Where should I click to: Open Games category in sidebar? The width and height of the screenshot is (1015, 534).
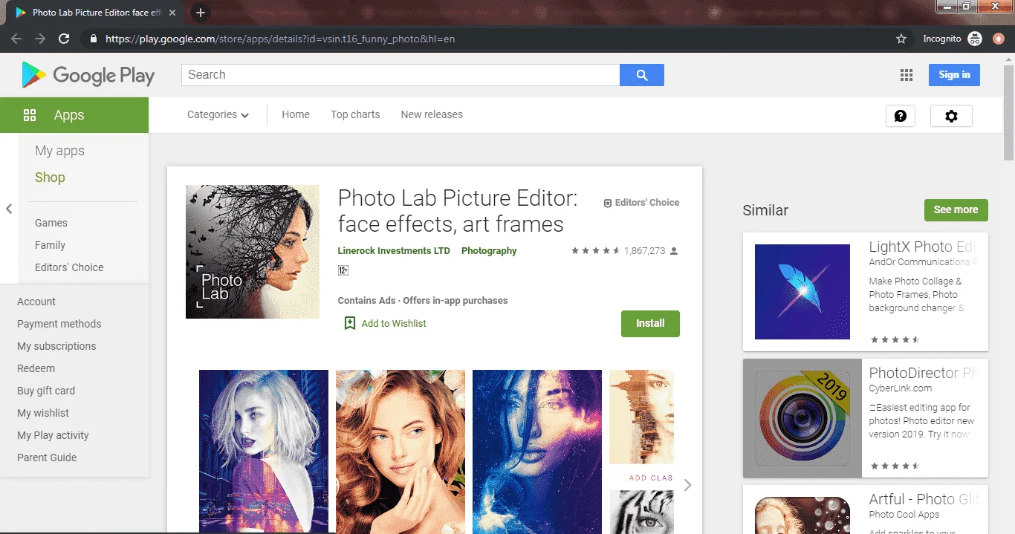point(51,223)
